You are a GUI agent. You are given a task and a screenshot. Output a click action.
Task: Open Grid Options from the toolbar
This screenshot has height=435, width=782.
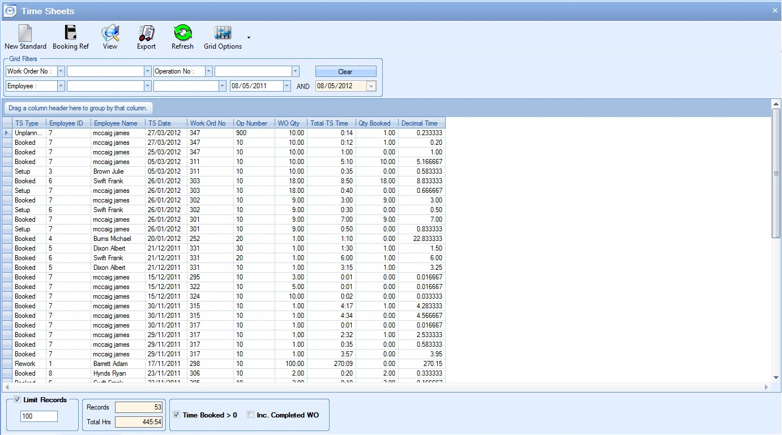coord(223,33)
